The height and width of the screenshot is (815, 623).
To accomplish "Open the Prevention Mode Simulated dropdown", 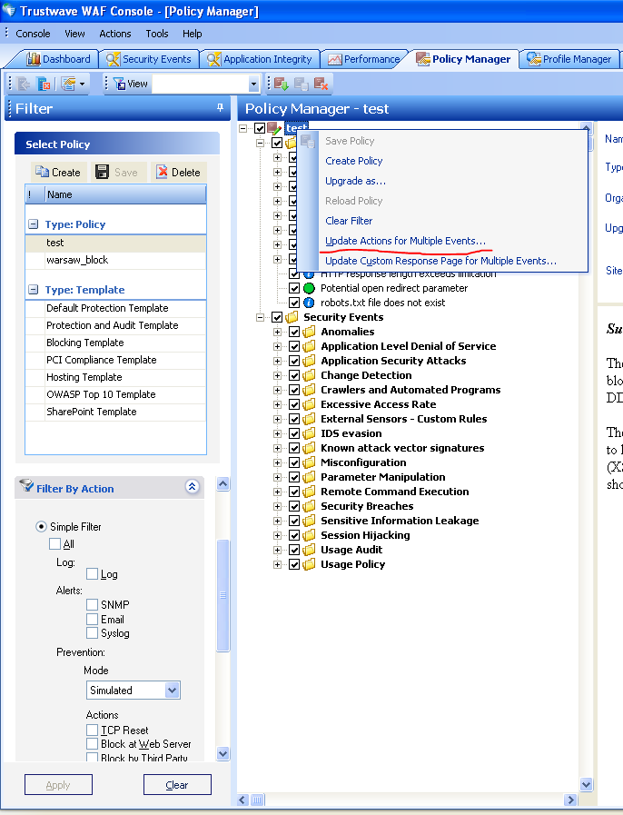I will [x=173, y=691].
